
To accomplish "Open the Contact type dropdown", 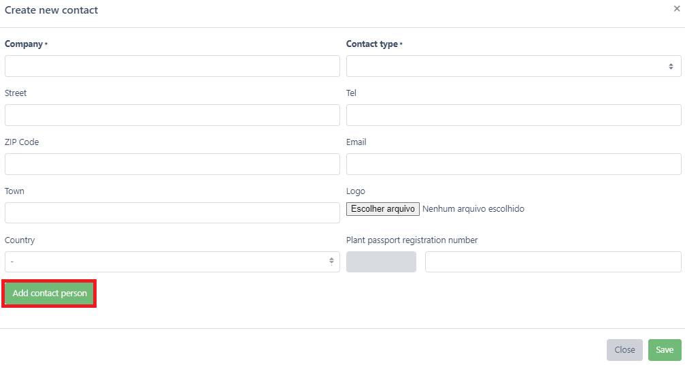I will tap(514, 66).
